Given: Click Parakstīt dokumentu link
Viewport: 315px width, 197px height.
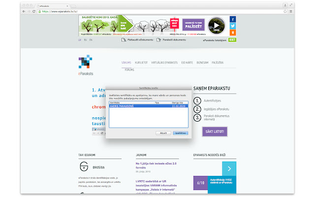Looking at the screenshot, I should click(171, 40).
